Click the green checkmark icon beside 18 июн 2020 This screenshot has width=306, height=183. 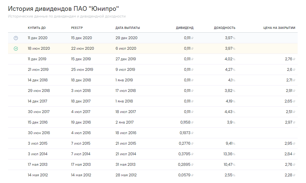pos(16,49)
